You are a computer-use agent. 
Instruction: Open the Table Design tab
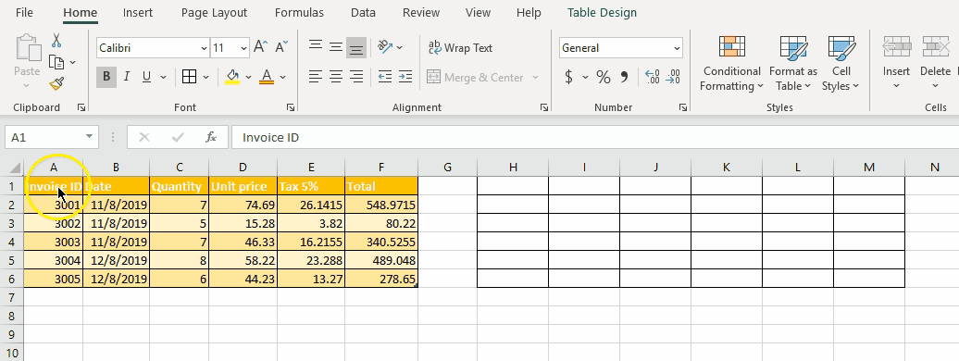pos(602,12)
